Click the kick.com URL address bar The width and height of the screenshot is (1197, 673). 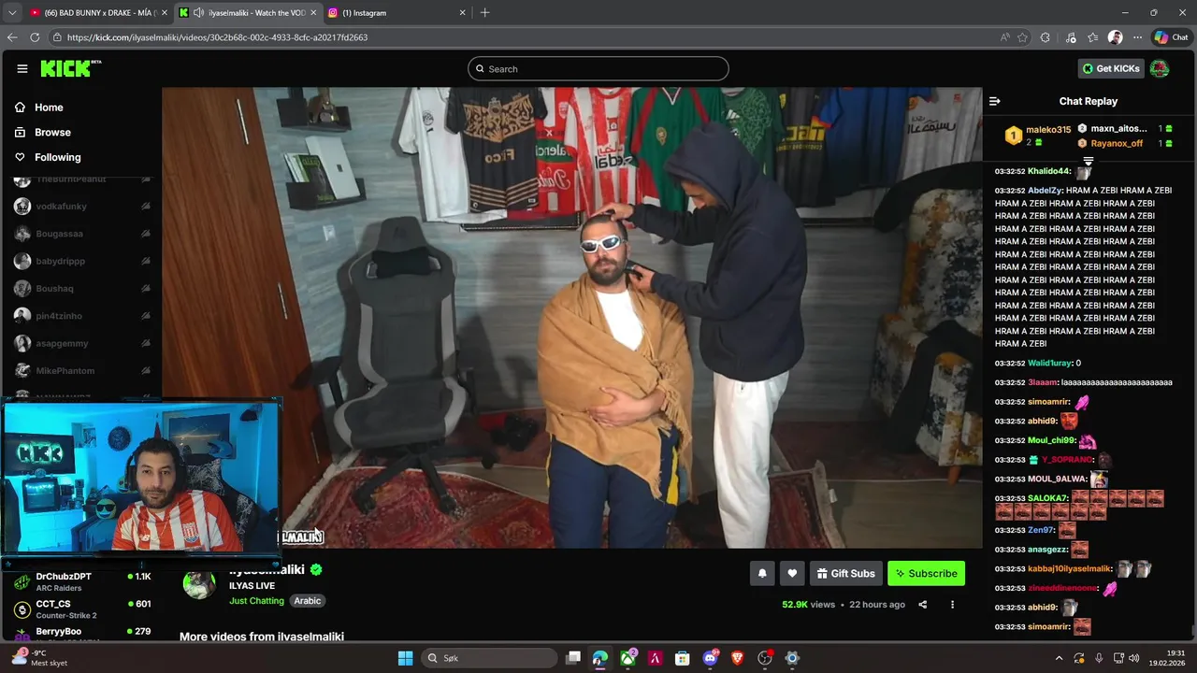(524, 37)
